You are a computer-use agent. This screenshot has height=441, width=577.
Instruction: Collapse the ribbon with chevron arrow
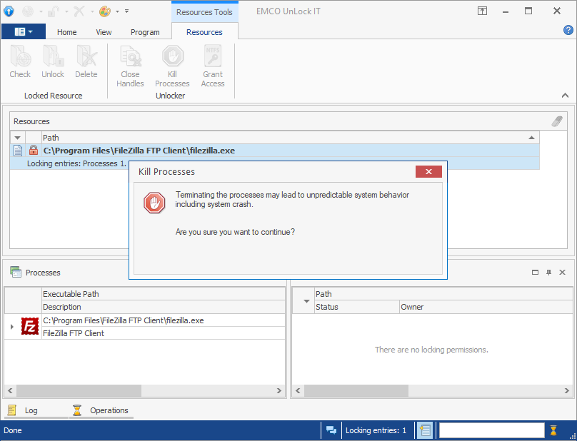tap(566, 95)
